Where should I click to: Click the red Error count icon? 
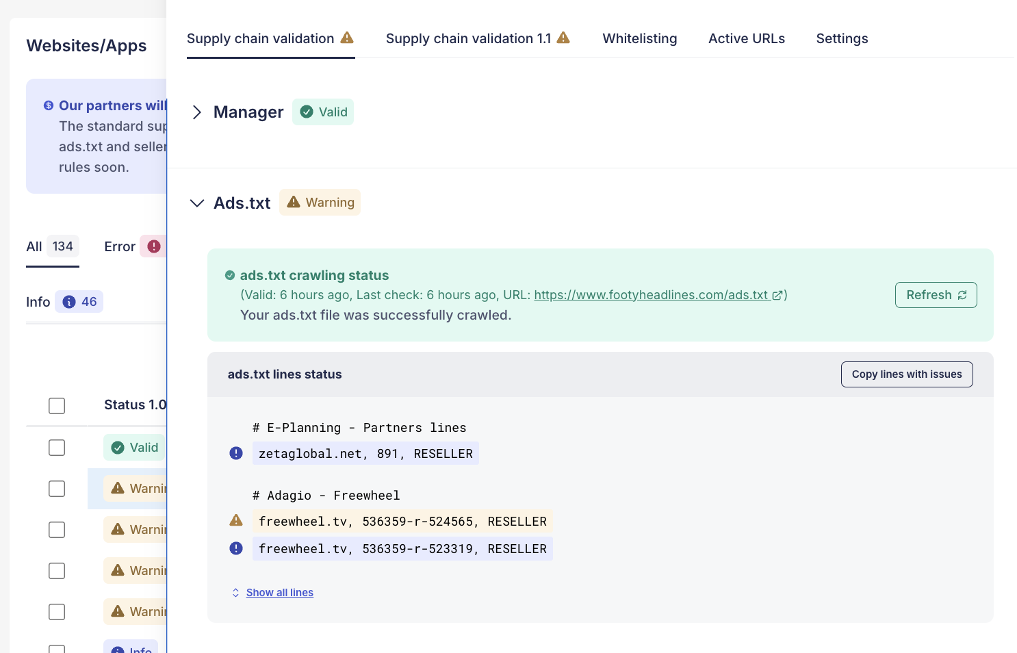[x=154, y=246]
